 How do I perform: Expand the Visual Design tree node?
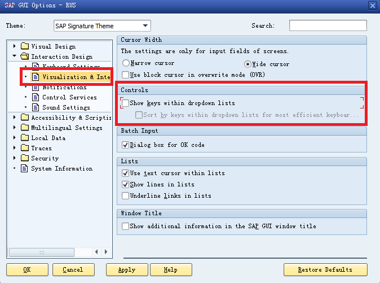pos(15,46)
